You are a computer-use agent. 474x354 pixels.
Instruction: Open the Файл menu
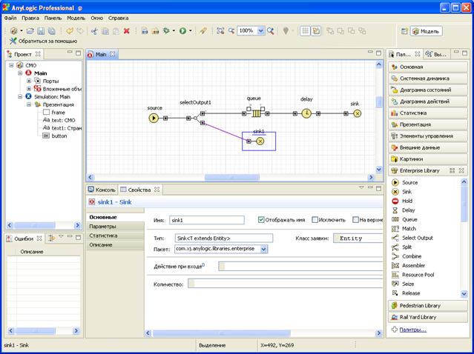(10, 18)
